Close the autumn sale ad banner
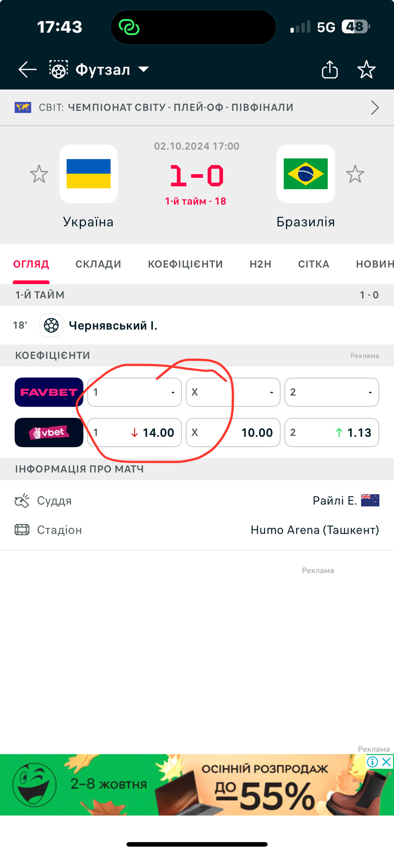 [x=387, y=762]
